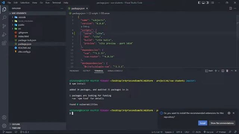239x134 pixels.
Task: Open the Accounts menu icon
Action: click(4, 117)
